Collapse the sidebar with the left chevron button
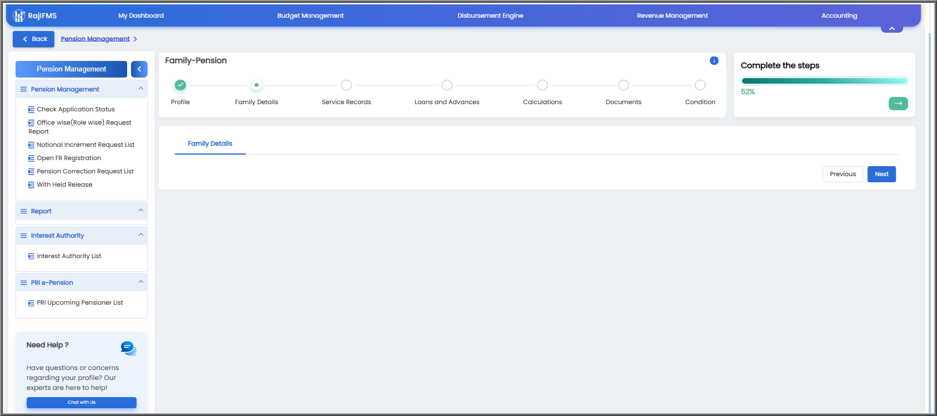Screen dimensions: 937x416 [139, 69]
